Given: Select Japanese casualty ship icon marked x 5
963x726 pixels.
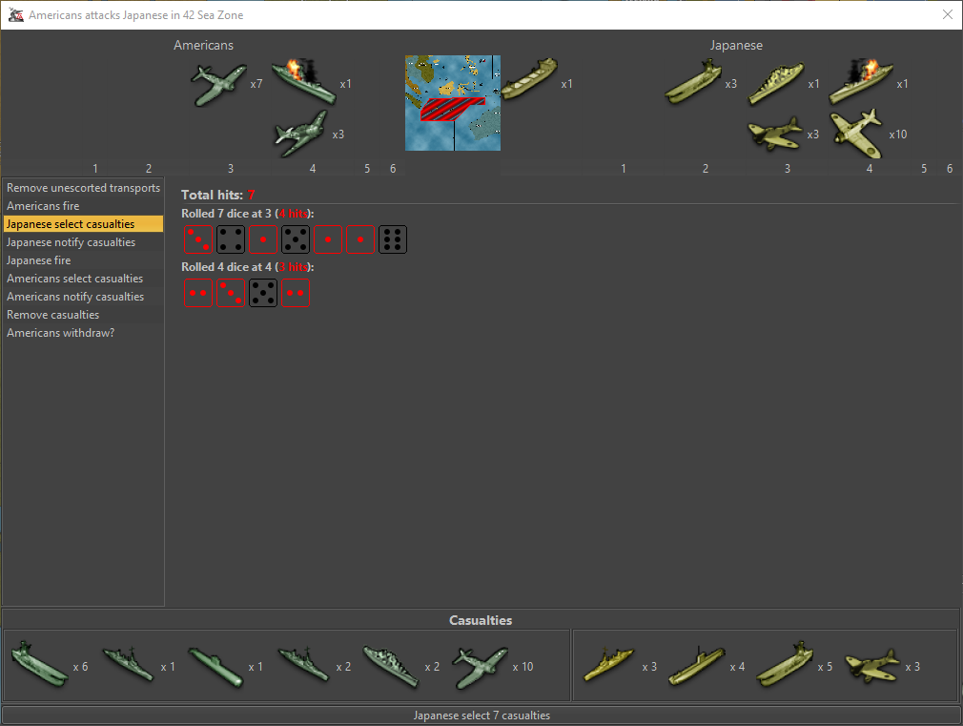Looking at the screenshot, I should [785, 665].
